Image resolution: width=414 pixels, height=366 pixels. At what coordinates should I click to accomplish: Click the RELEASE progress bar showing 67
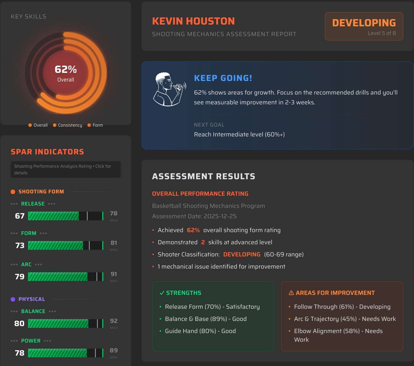pos(65,216)
